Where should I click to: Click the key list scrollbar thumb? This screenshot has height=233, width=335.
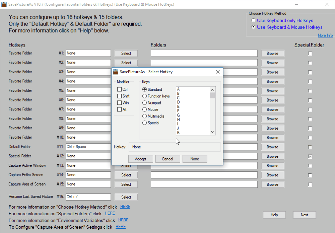point(212,95)
